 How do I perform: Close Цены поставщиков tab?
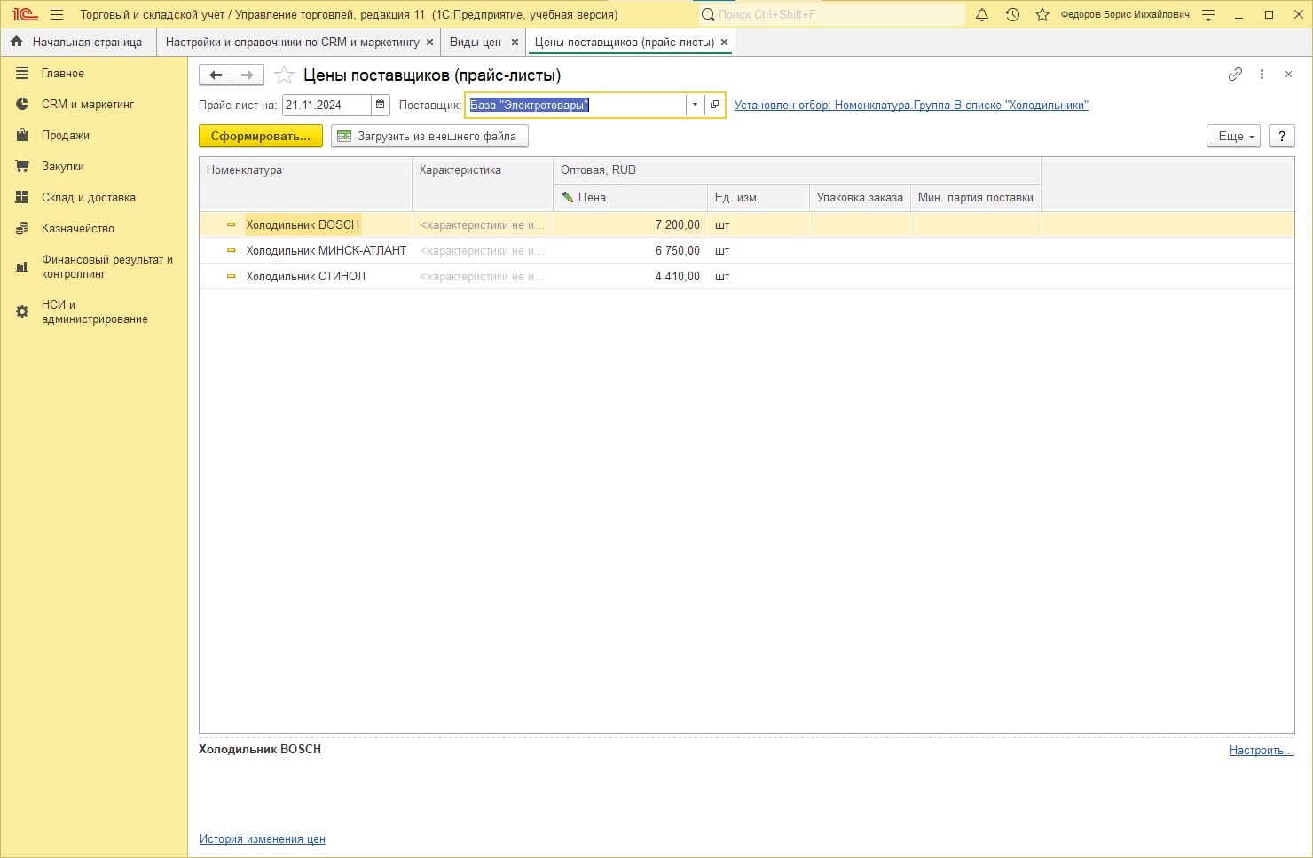(724, 42)
